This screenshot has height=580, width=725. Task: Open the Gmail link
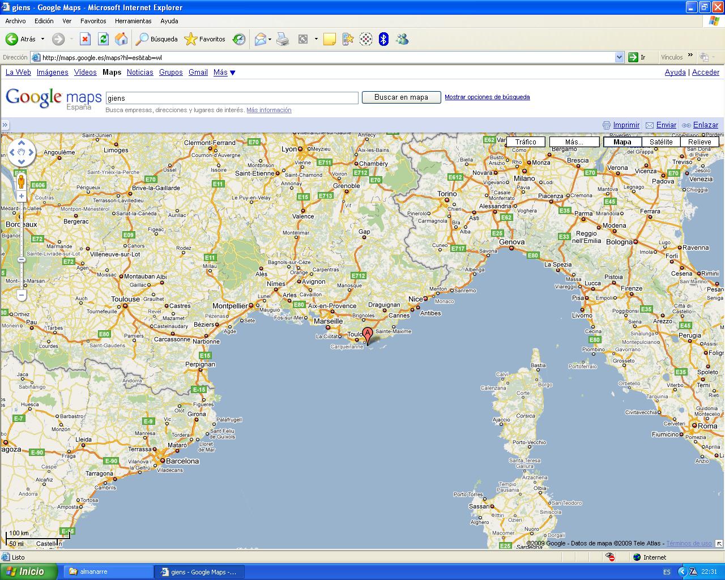tap(198, 72)
